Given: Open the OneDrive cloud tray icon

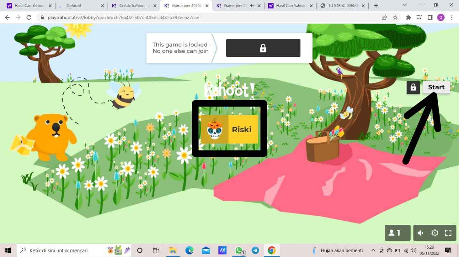Looking at the screenshot, I should (x=389, y=250).
